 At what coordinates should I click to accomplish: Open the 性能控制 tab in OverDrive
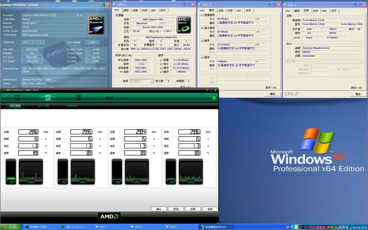click(78, 97)
